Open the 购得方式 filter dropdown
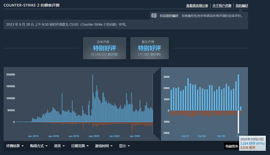Screen dimensions: 270x155 click(x=38, y=146)
